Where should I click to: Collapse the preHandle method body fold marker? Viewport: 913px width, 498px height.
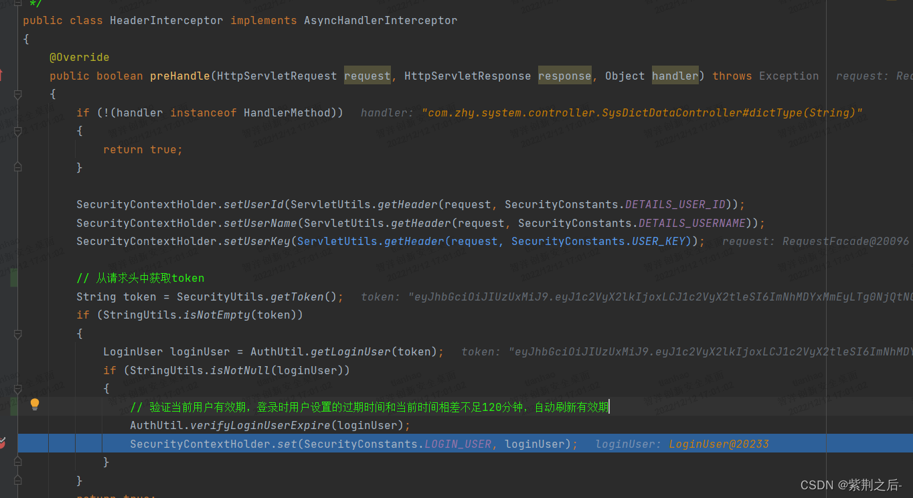18,94
